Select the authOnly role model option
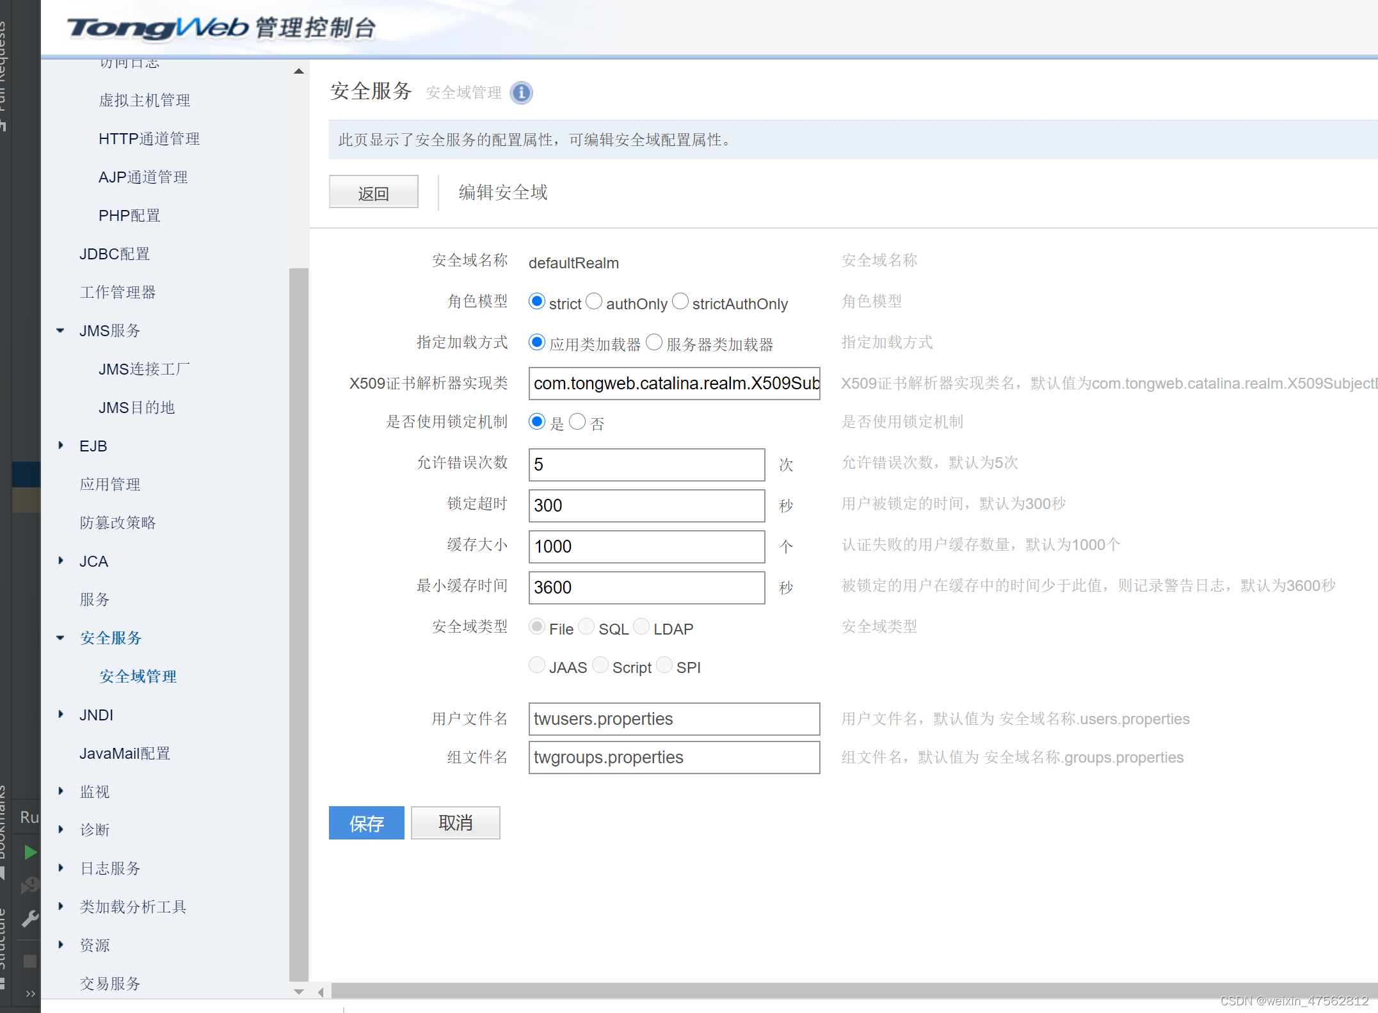The width and height of the screenshot is (1378, 1013). point(594,302)
